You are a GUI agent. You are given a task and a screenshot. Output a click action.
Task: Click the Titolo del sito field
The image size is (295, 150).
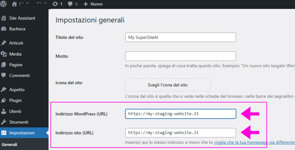pyautogui.click(x=181, y=37)
